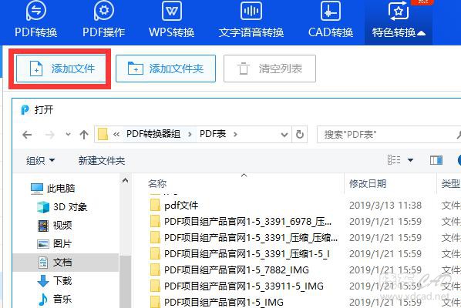Go back with the left arrow

coord(27,135)
